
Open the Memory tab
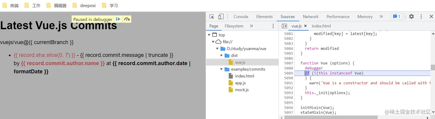[x=365, y=17]
